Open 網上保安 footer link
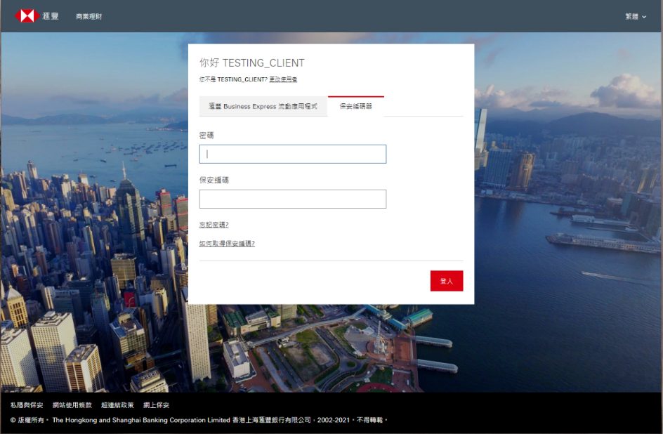 click(156, 405)
